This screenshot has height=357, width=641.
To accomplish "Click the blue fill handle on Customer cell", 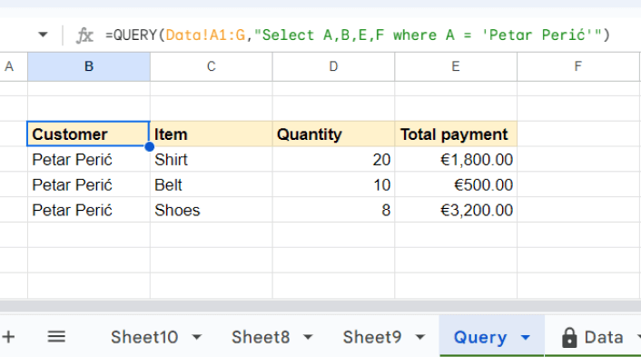I will [x=150, y=146].
